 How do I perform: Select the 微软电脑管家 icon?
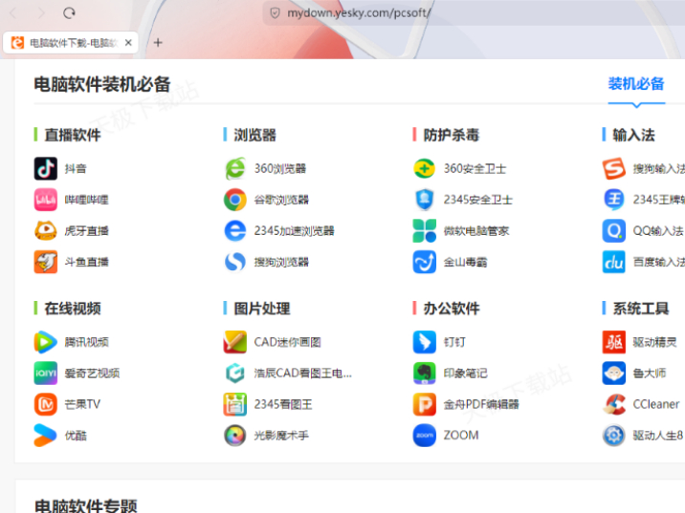[x=424, y=231]
